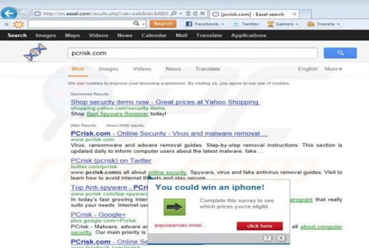Open the address bar dropdown arrow
This screenshot has height=248, width=369.
(181, 13)
